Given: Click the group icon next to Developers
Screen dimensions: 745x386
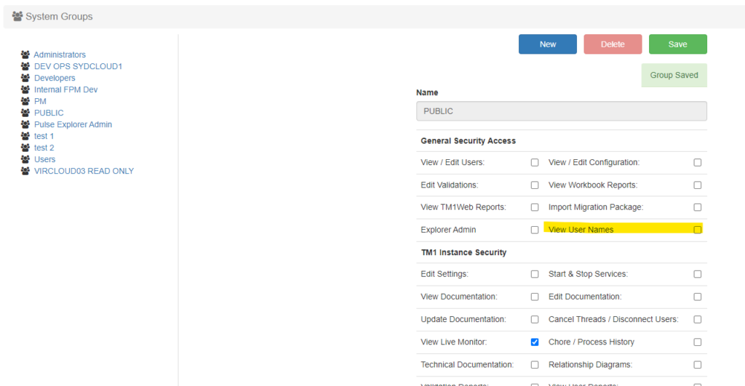Looking at the screenshot, I should pyautogui.click(x=25, y=78).
